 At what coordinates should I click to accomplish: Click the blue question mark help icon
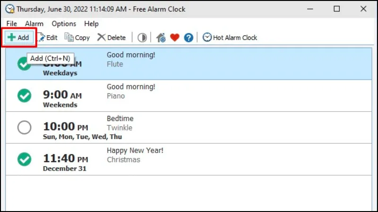[189, 38]
